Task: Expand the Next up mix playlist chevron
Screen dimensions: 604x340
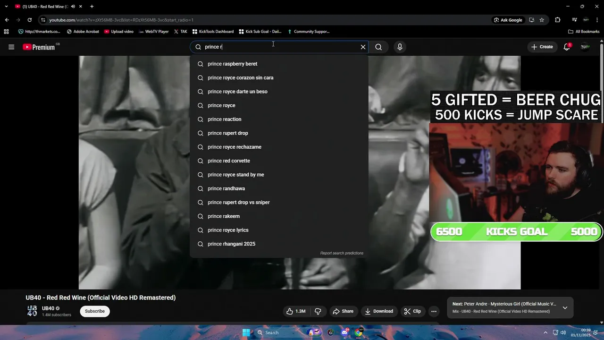Action: [565, 308]
